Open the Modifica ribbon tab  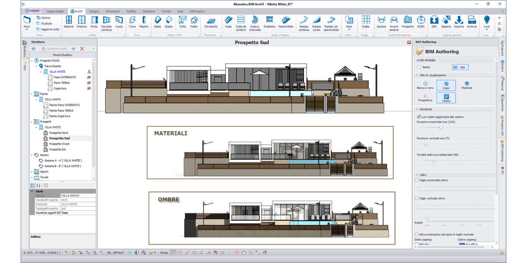pos(131,11)
